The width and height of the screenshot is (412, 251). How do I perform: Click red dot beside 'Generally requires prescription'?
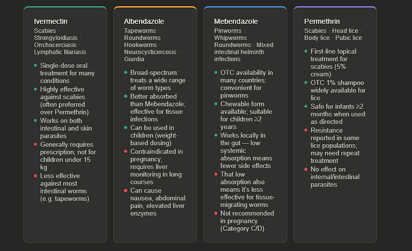[35, 144]
